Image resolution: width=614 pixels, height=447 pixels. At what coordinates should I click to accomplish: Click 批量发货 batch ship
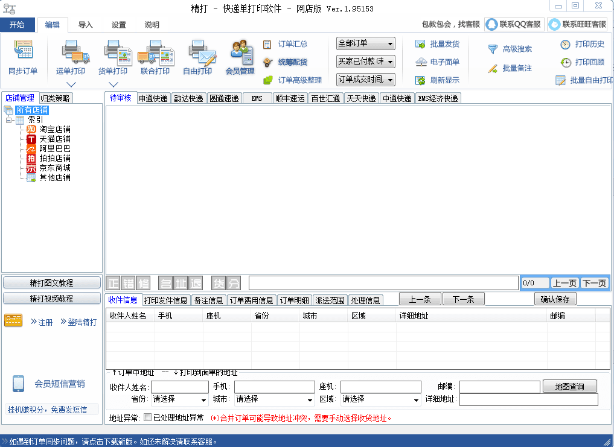[437, 44]
